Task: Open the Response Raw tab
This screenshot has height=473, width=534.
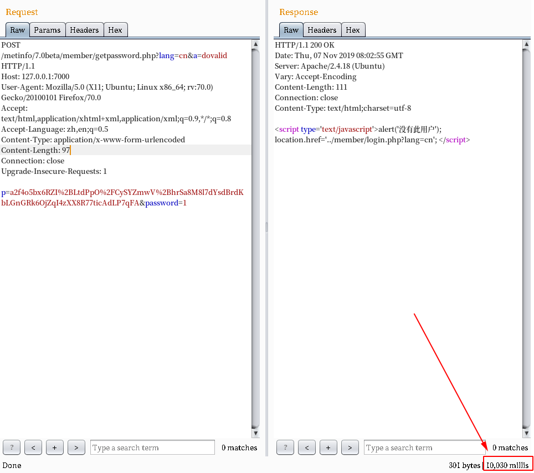Action: pos(291,30)
